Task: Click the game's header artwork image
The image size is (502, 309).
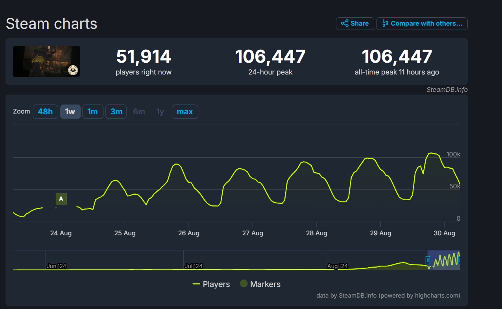Action: tap(46, 61)
